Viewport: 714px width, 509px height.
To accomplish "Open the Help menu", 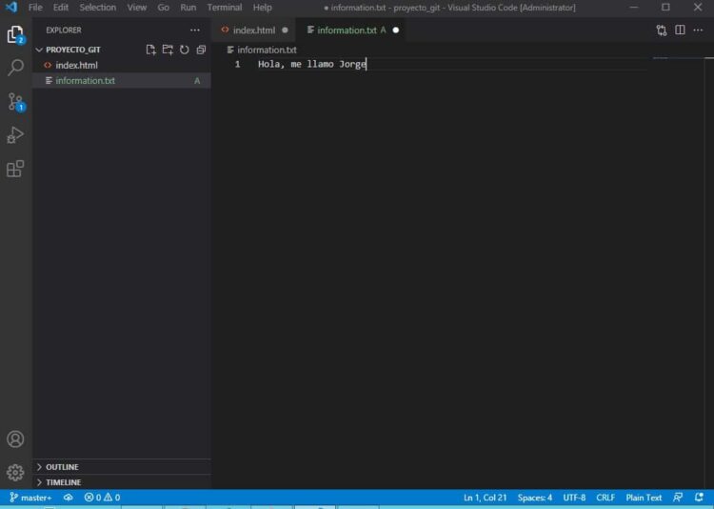I will pos(263,8).
